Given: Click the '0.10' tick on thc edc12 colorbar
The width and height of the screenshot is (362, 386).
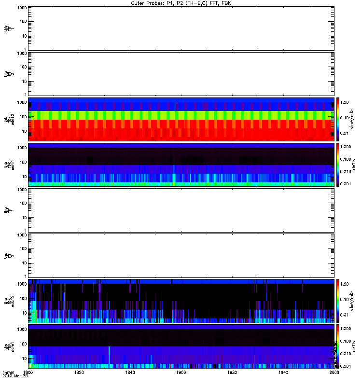Looking at the screenshot, I should [345, 299].
